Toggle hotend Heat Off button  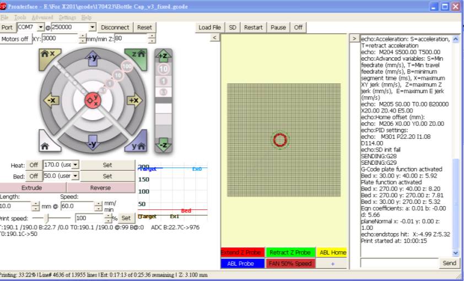(x=34, y=165)
